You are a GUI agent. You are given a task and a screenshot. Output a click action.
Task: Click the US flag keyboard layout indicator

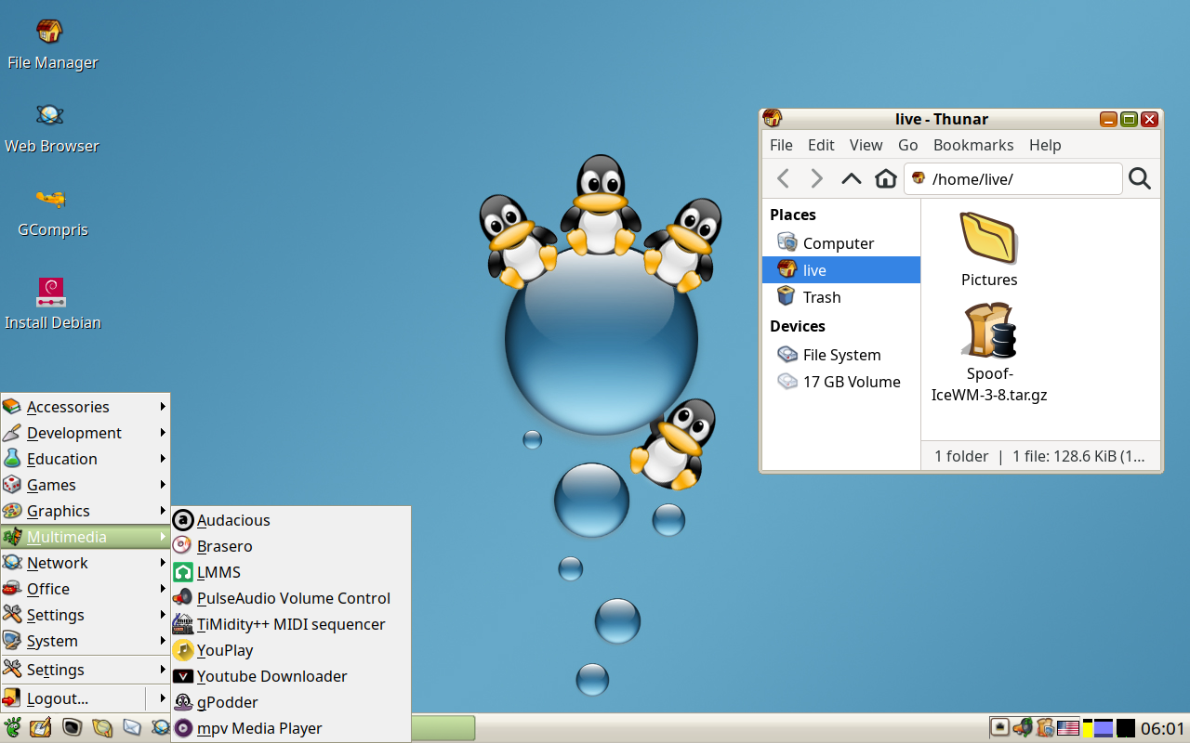tap(1068, 728)
